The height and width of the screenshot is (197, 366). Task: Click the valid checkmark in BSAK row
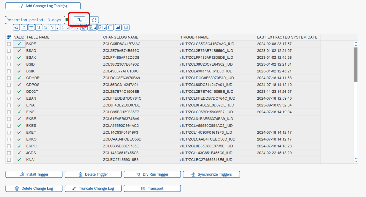click(x=19, y=58)
